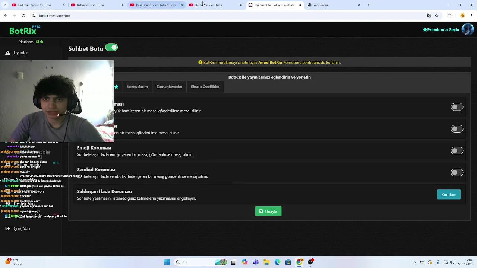Switch to Kanal içeriği YouTube Studio tab
477x268 pixels.
(156, 5)
